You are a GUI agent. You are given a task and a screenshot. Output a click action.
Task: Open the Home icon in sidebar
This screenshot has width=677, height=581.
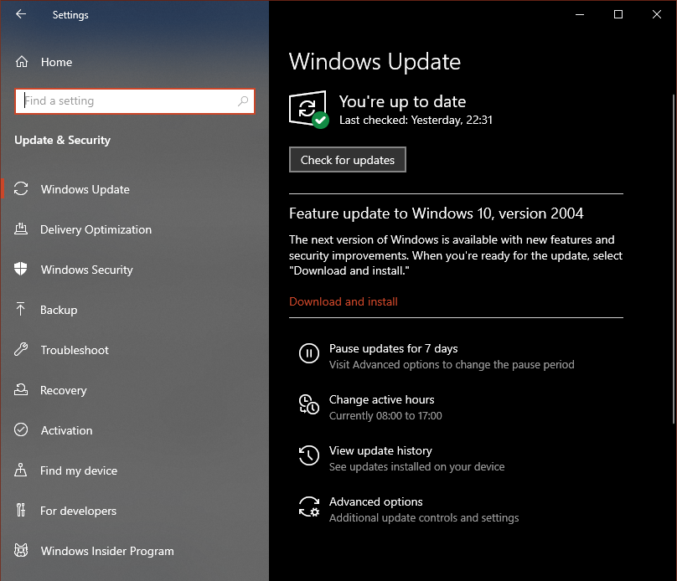pos(22,62)
